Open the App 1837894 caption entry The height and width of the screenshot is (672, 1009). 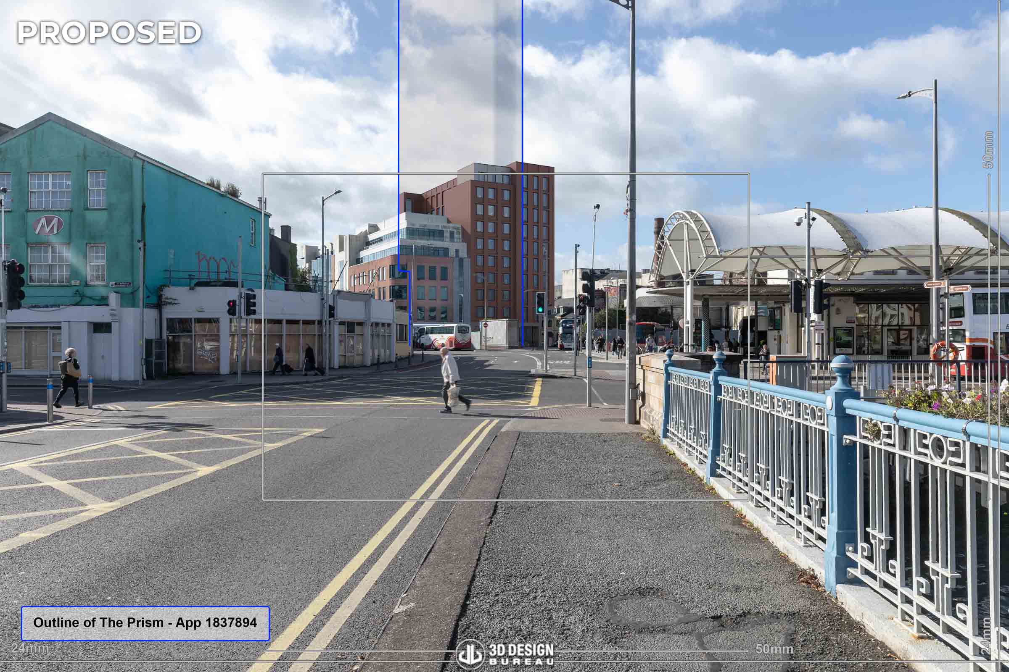[x=214, y=624]
